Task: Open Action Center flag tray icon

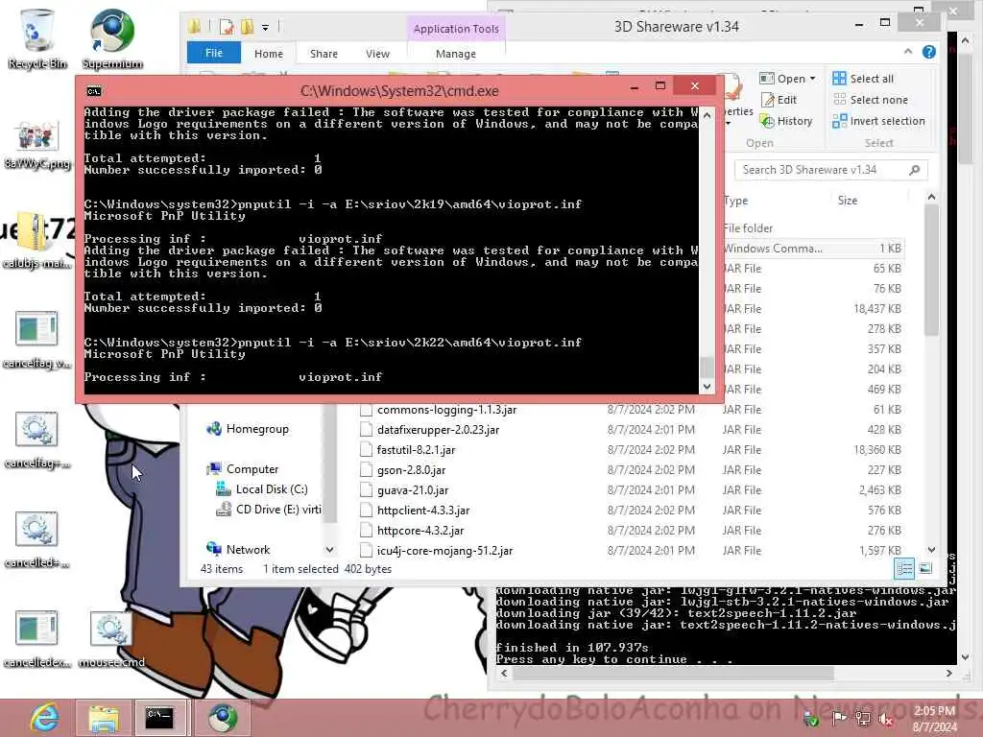Action: coord(839,718)
